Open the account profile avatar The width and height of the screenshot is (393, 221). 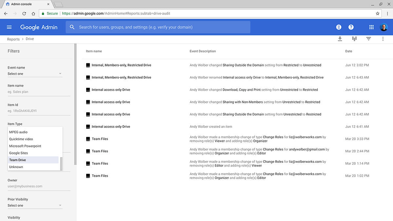383,27
